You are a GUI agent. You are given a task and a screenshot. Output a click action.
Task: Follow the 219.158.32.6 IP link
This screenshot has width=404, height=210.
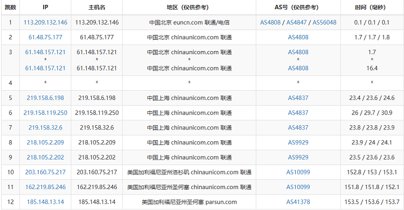click(x=45, y=128)
